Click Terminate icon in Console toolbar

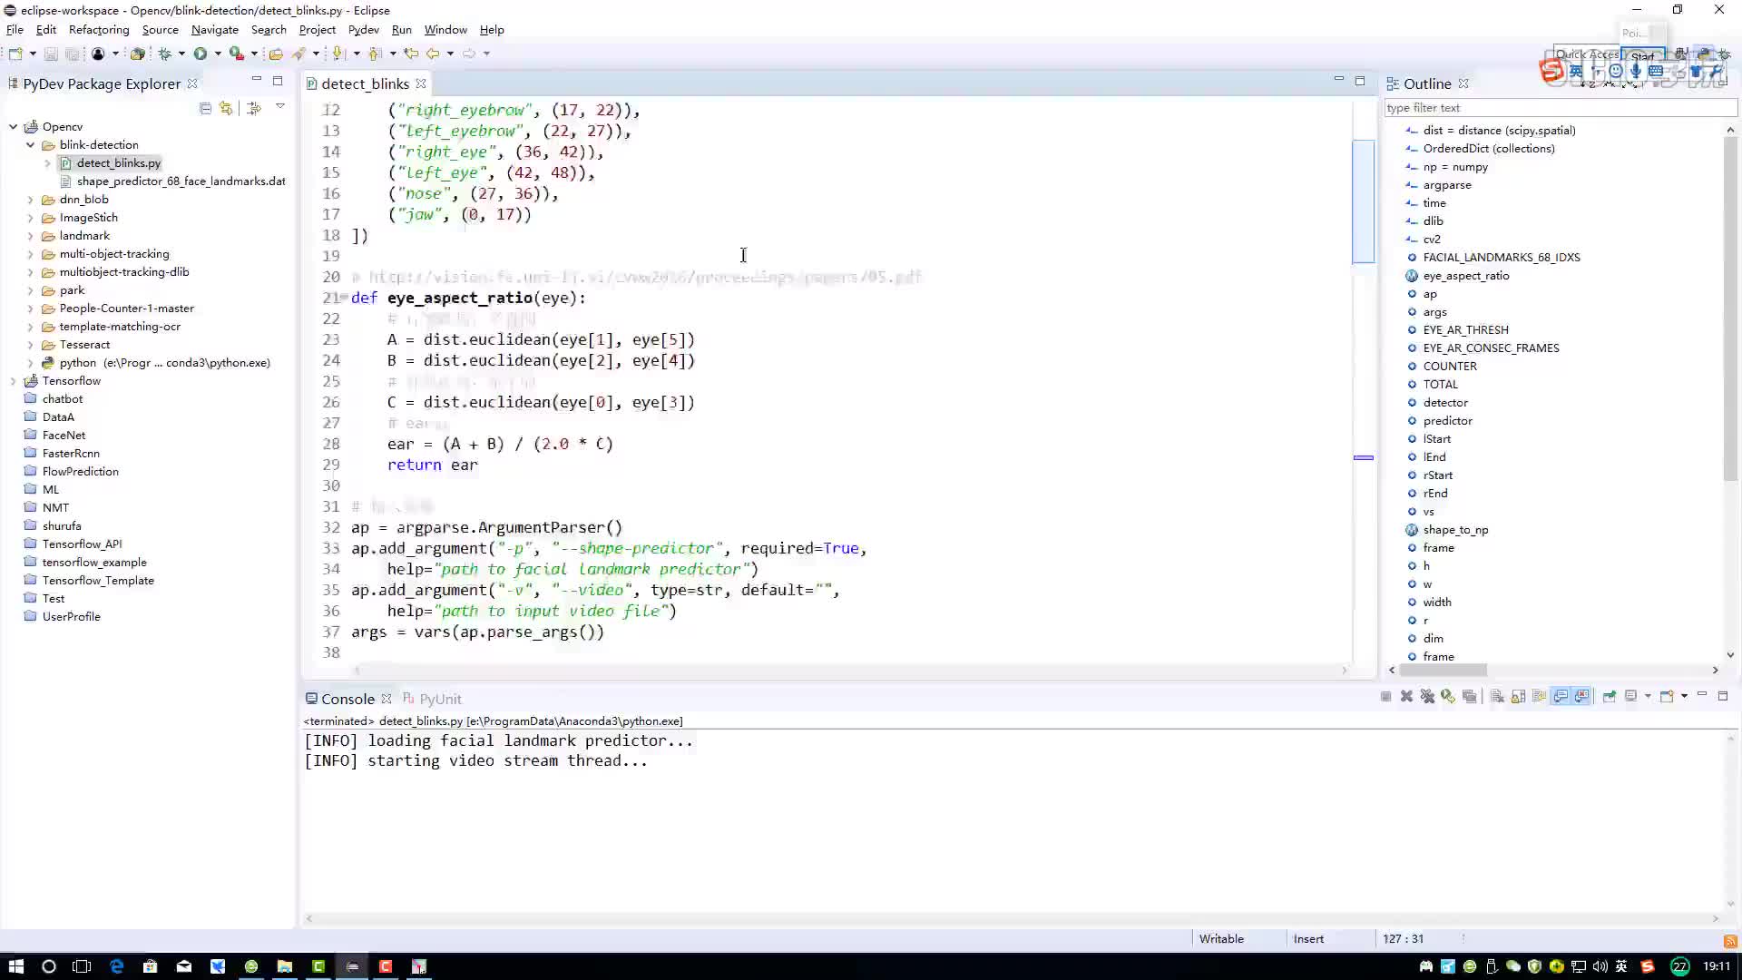(1385, 696)
